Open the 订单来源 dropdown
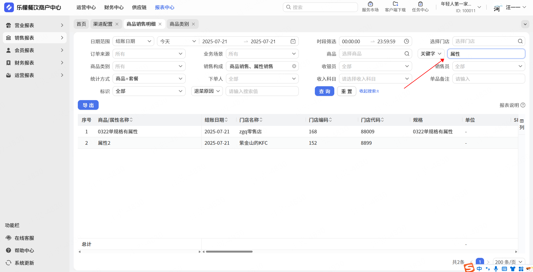 coord(149,54)
